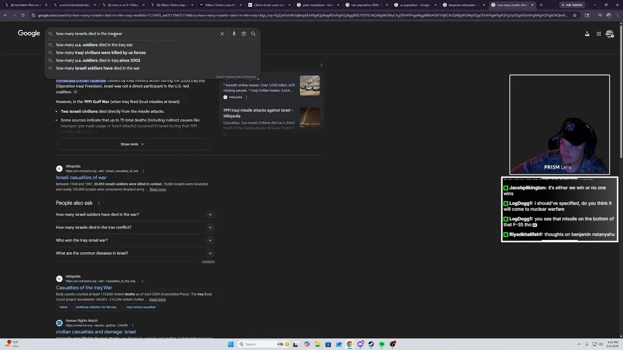
Task: Select suggestion 'how many u.s. soldiers died in the iraq war'
Action: [x=152, y=45]
